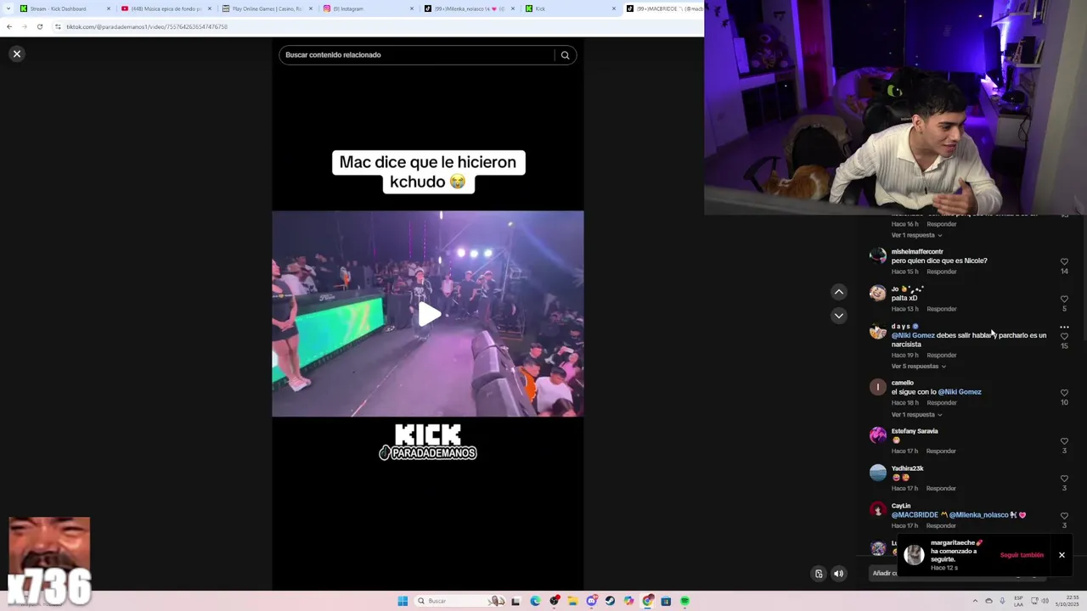1087x611 pixels.
Task: Open Microsoft Store from taskbar
Action: point(666,601)
